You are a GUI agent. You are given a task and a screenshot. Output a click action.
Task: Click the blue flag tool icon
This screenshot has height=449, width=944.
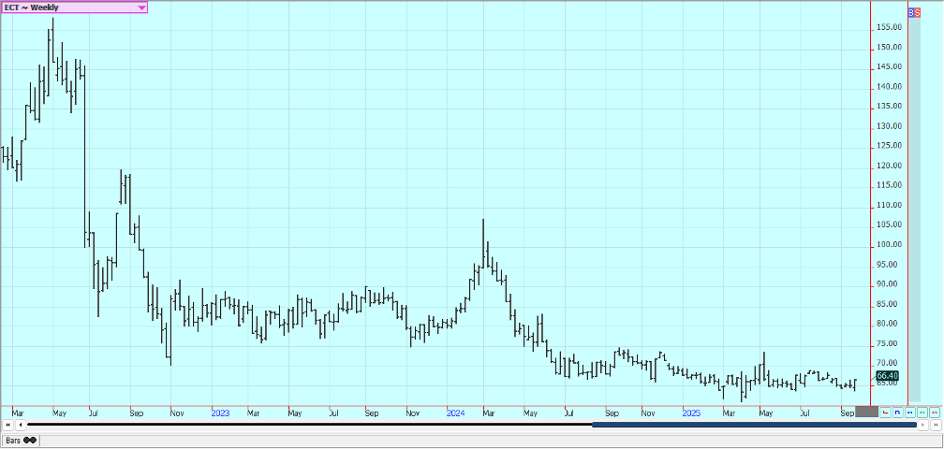click(x=898, y=412)
